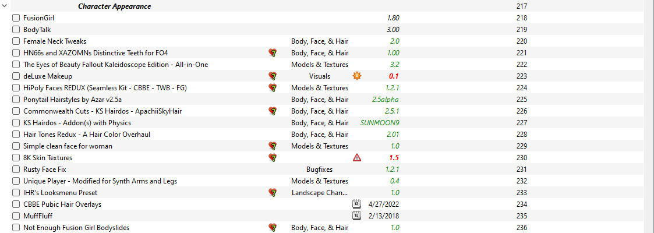Click the update-available star icon on deLuxe Makeup

[356, 76]
